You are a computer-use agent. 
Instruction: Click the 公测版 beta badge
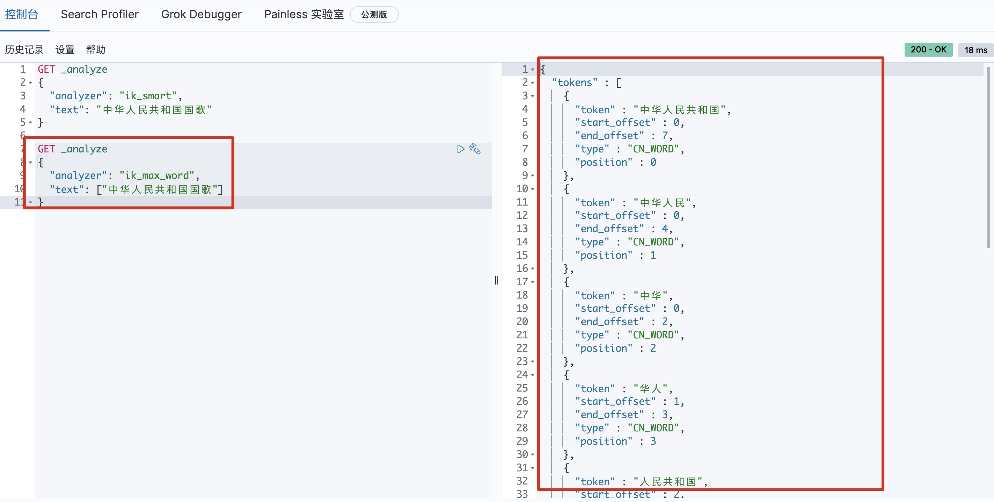tap(374, 15)
